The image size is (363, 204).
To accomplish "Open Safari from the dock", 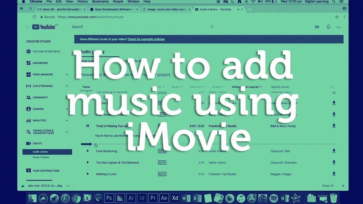I will (65, 198).
